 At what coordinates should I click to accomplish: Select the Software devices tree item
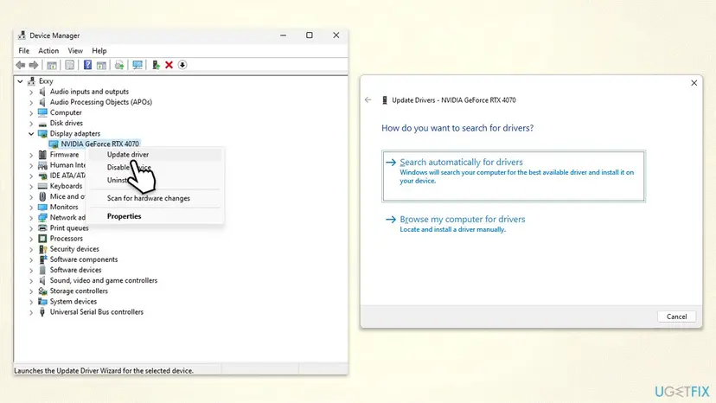point(75,270)
